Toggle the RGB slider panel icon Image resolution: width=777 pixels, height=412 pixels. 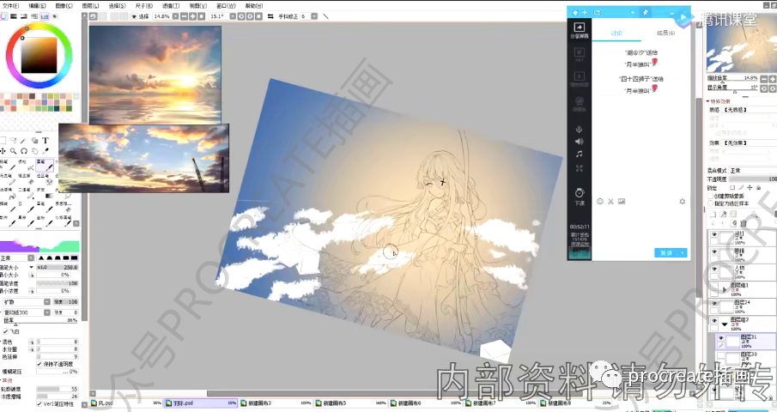coord(14,16)
